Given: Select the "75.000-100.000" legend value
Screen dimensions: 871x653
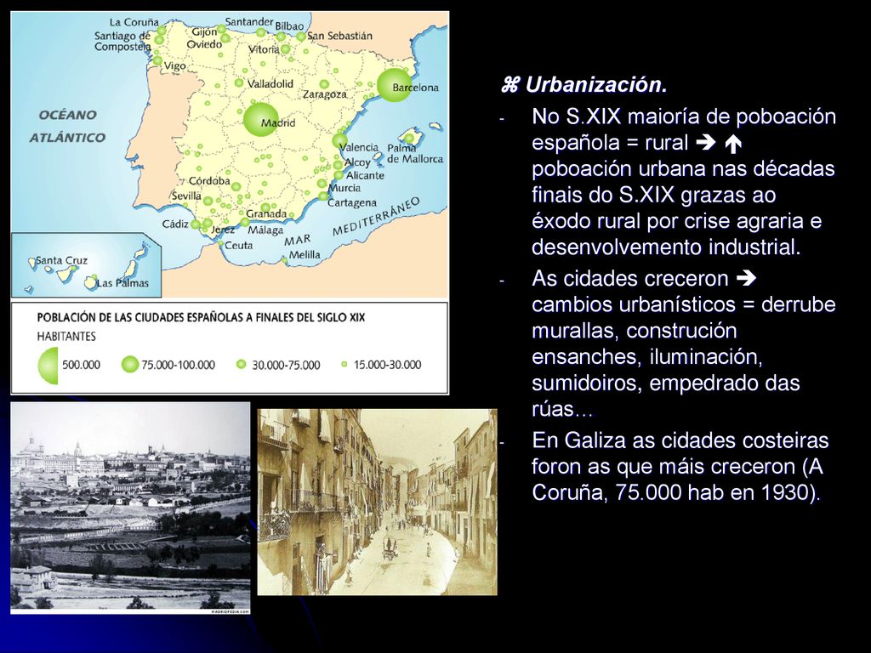Looking at the screenshot, I should click(x=178, y=365).
